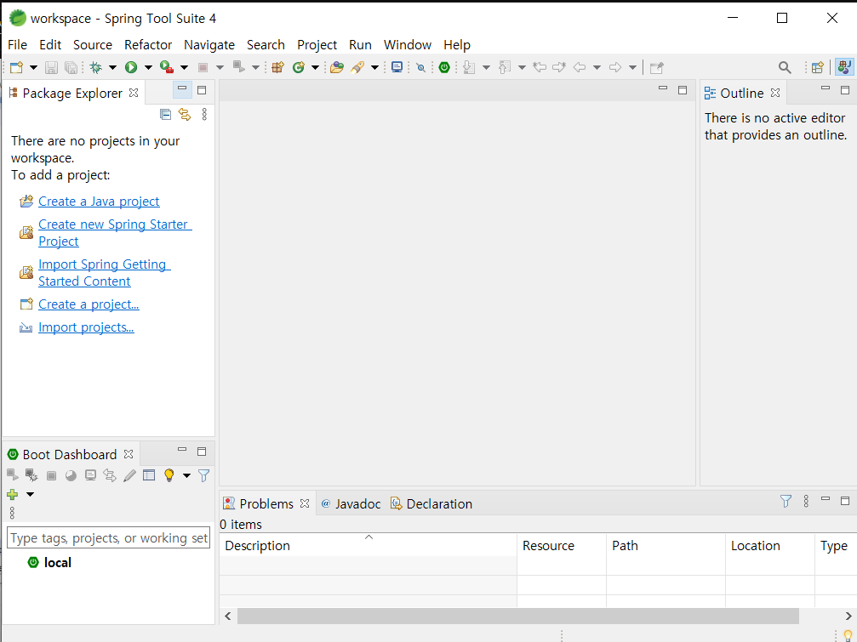
Task: Click the Create a project... link
Action: (89, 304)
